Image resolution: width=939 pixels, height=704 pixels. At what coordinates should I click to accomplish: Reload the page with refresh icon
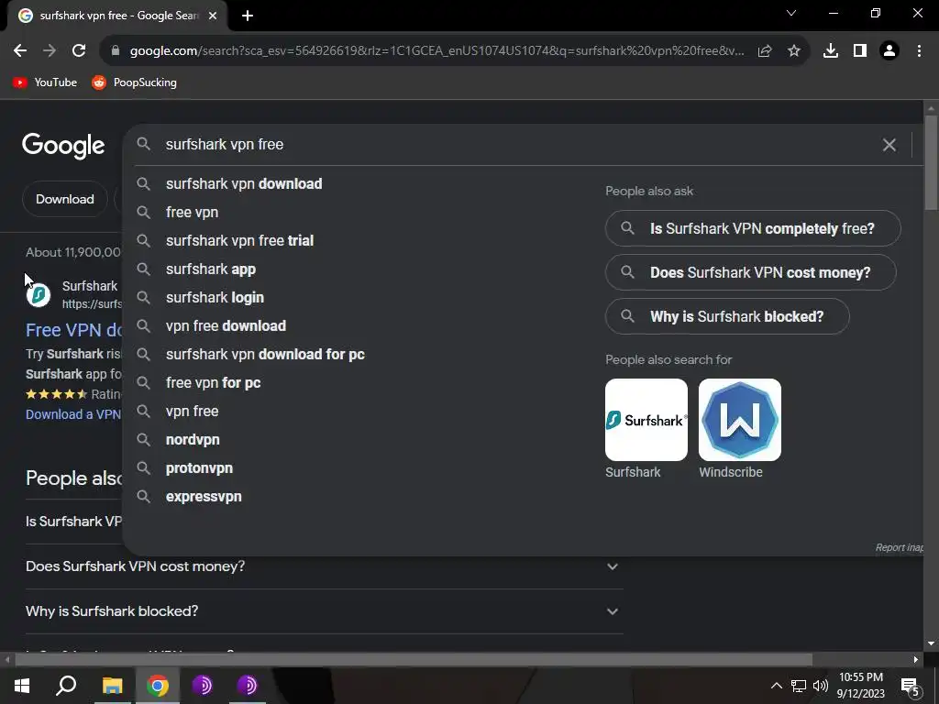[x=79, y=51]
